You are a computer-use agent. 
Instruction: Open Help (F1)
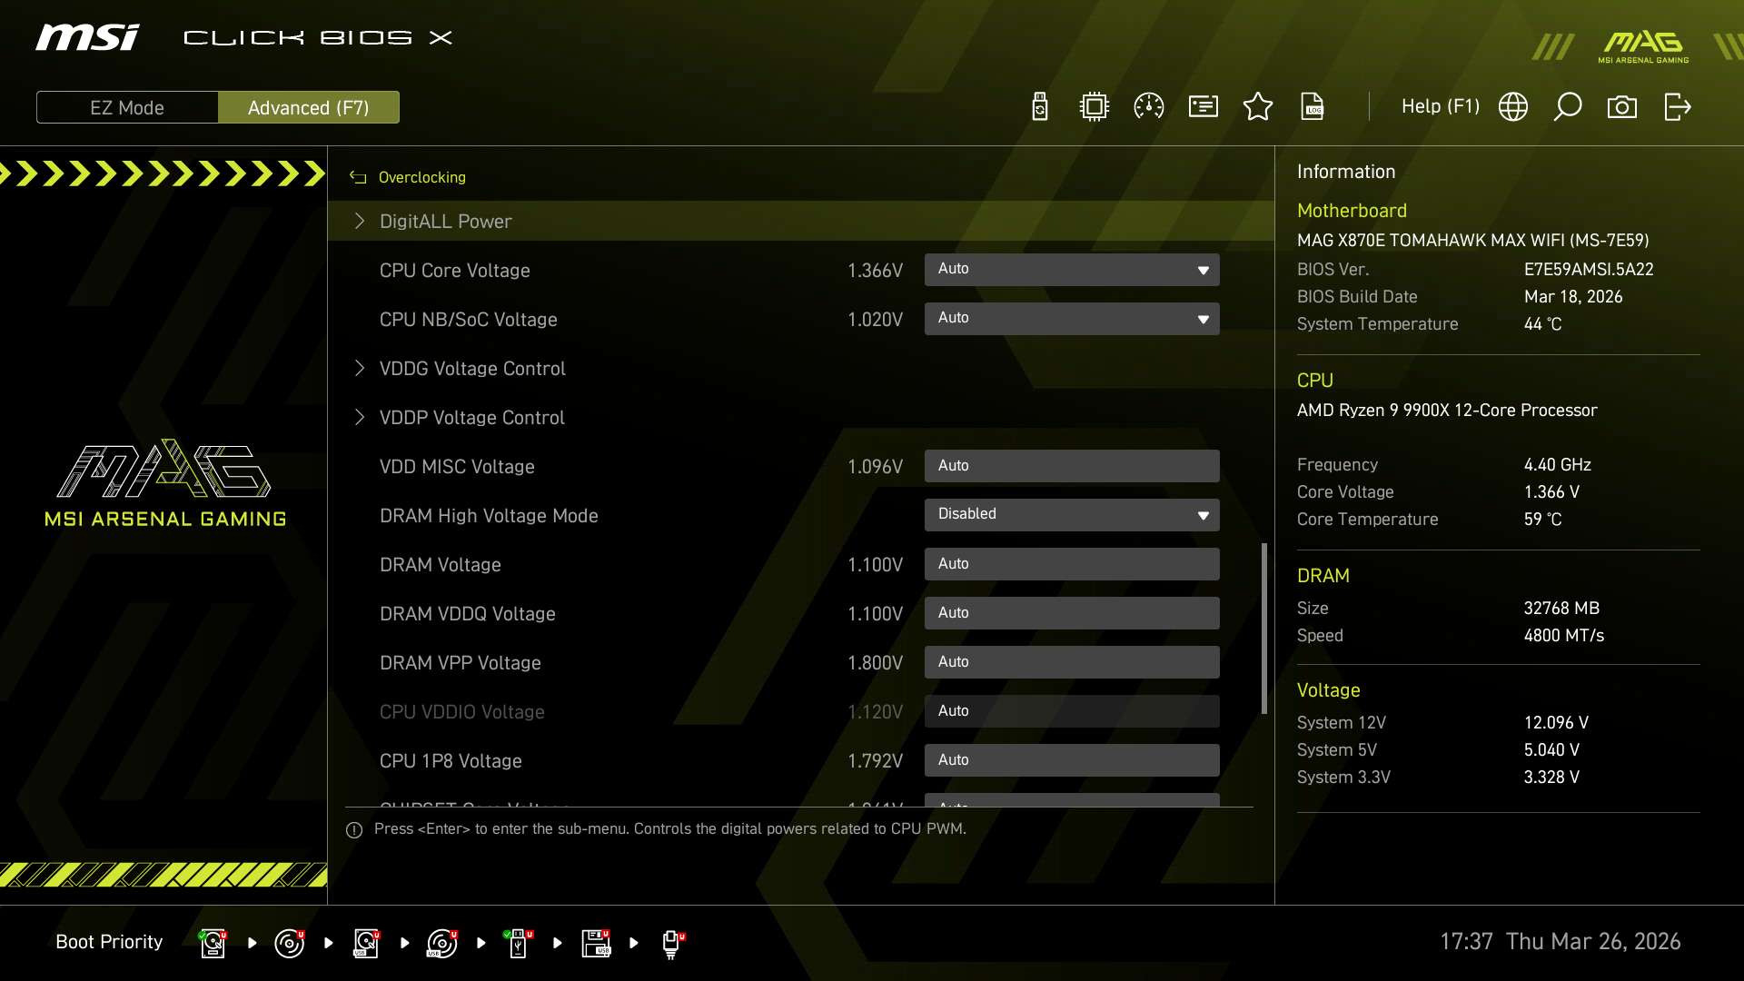1440,106
